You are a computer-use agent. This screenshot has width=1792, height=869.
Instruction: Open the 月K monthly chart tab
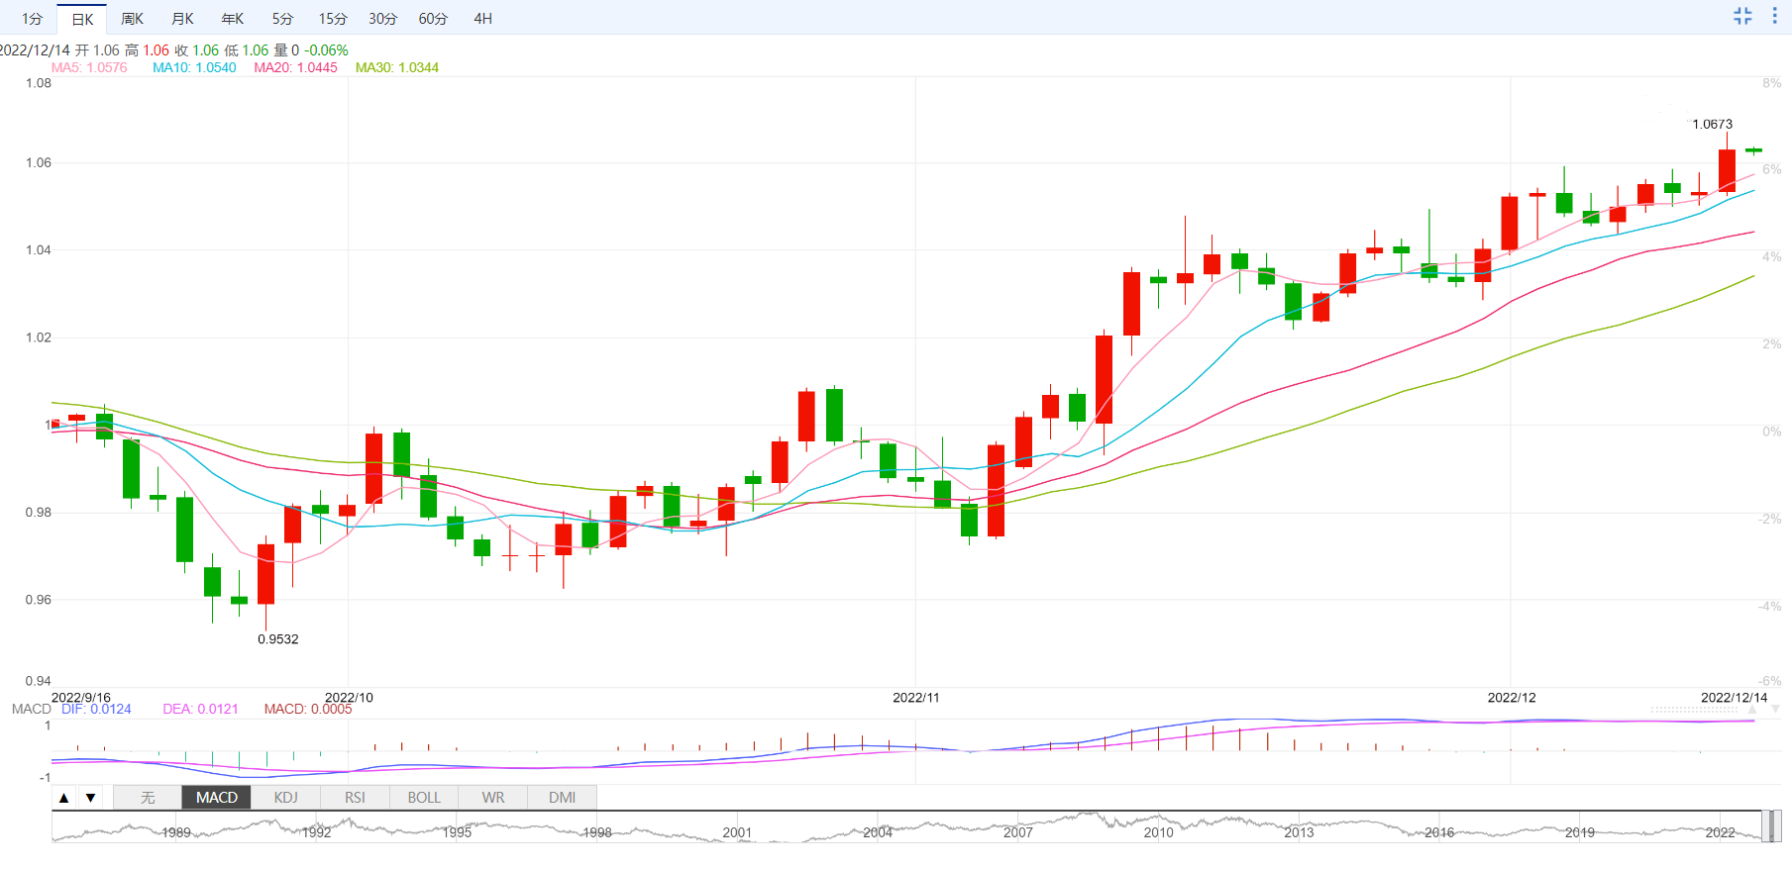tap(182, 19)
